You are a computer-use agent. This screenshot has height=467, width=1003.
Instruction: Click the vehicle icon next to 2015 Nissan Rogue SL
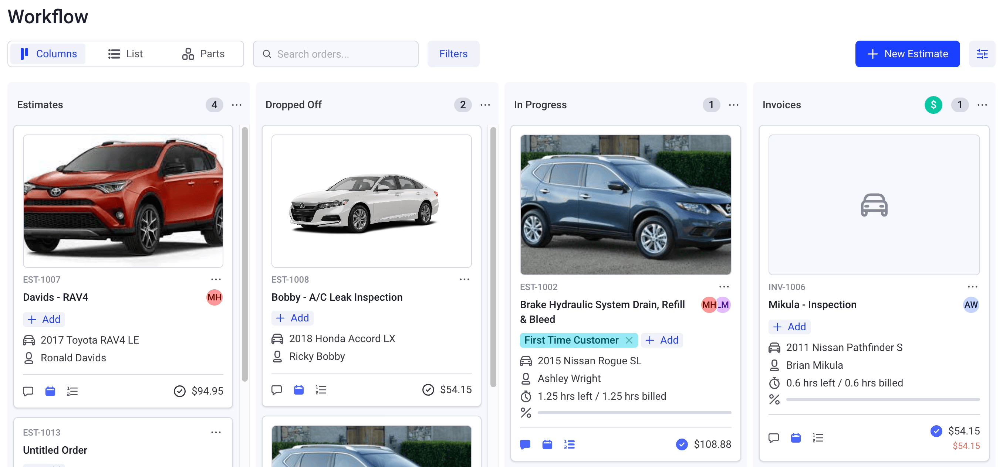[x=526, y=361]
